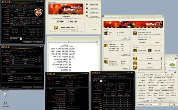Click the Save Project disk icon
The height and width of the screenshot is (110, 178).
pos(87,8)
